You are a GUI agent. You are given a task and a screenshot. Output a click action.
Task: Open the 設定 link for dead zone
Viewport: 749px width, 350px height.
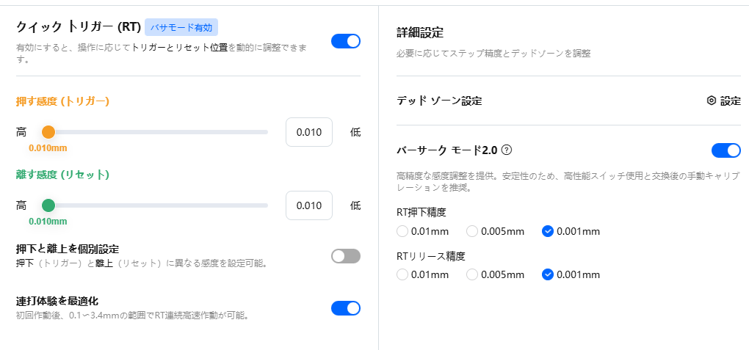(730, 101)
